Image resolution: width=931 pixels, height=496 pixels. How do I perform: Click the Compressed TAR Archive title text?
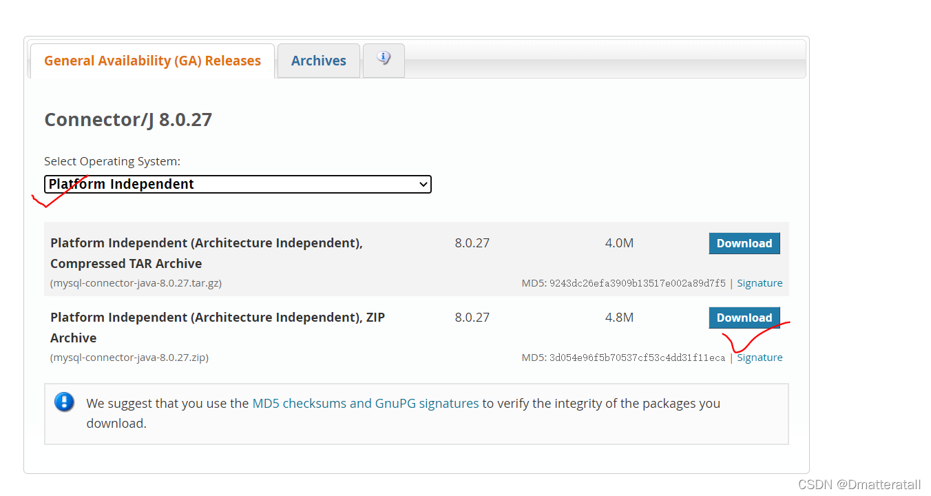point(207,253)
